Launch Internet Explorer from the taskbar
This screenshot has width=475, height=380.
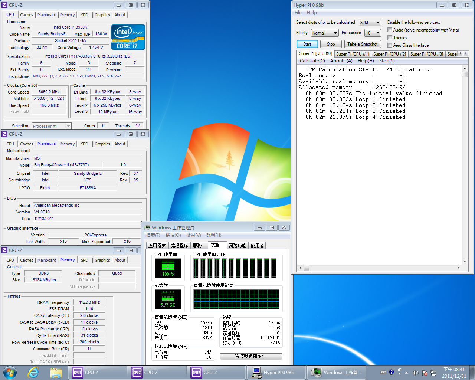(33, 372)
